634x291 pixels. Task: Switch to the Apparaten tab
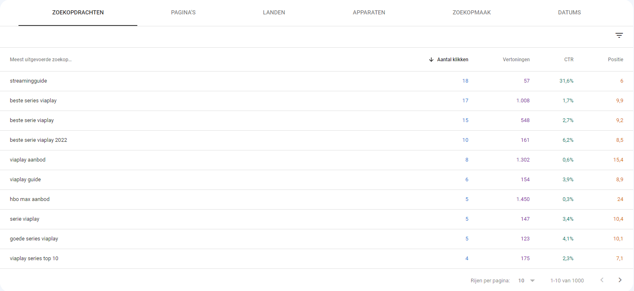(369, 13)
